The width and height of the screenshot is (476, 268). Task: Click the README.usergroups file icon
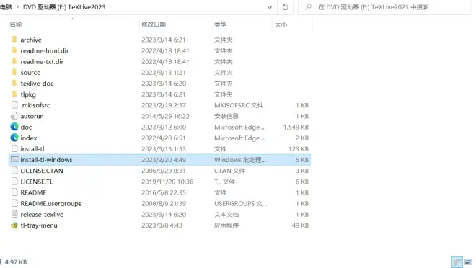click(14, 203)
